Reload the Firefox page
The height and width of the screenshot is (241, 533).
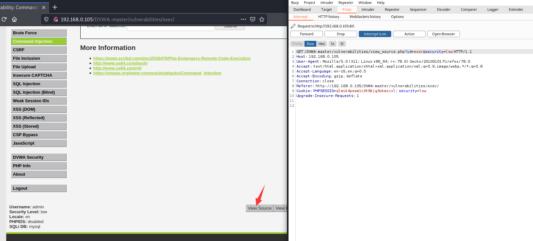coord(4,19)
